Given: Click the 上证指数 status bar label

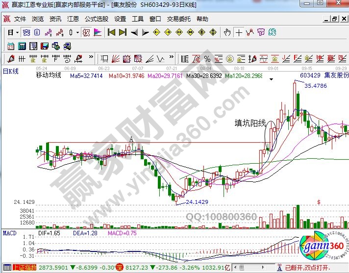Looking at the screenshot, I should 24,268.
